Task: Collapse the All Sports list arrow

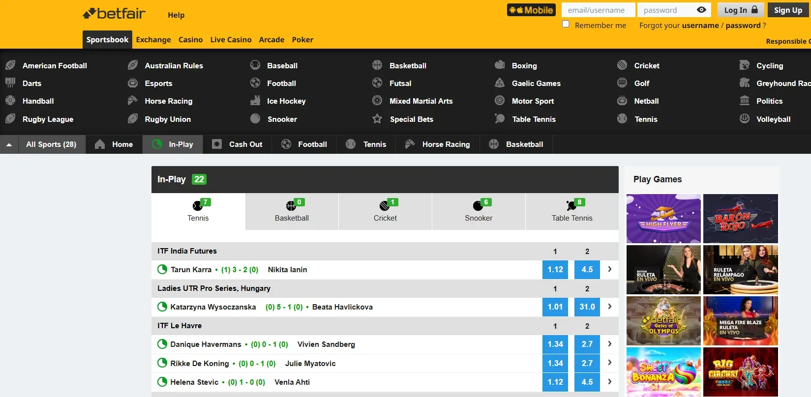Action: point(9,144)
